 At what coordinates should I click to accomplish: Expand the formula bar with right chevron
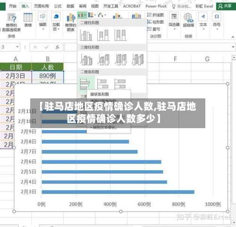pyautogui.click(x=233, y=47)
